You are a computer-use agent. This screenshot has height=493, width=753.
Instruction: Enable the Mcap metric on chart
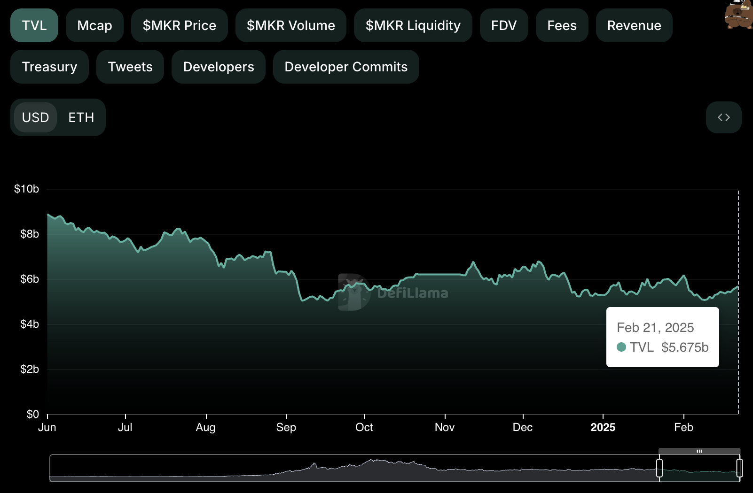[x=94, y=25]
